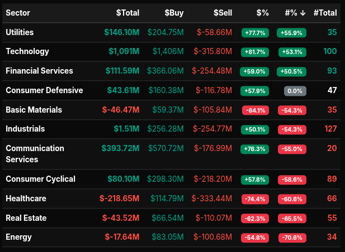Select the Healthcare sector row
Viewport: 345px width, 252px height.
pyautogui.click(x=26, y=198)
